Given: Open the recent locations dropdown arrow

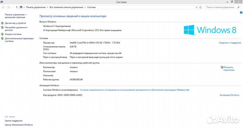Looking at the screenshot, I should click(13, 7).
